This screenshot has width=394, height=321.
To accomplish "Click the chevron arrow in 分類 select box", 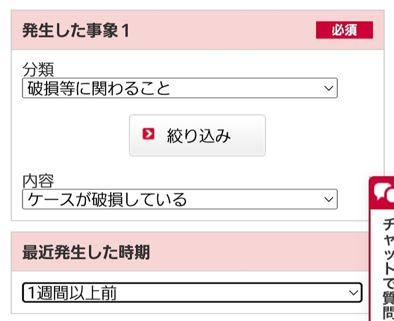I will [329, 88].
